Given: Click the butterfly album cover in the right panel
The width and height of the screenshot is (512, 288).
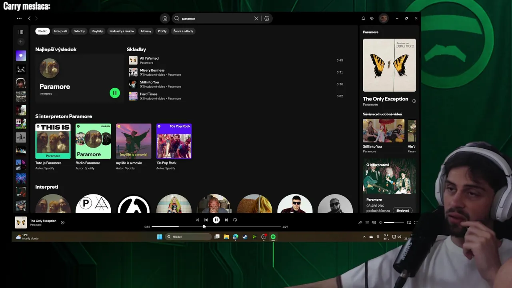Looking at the screenshot, I should point(389,65).
